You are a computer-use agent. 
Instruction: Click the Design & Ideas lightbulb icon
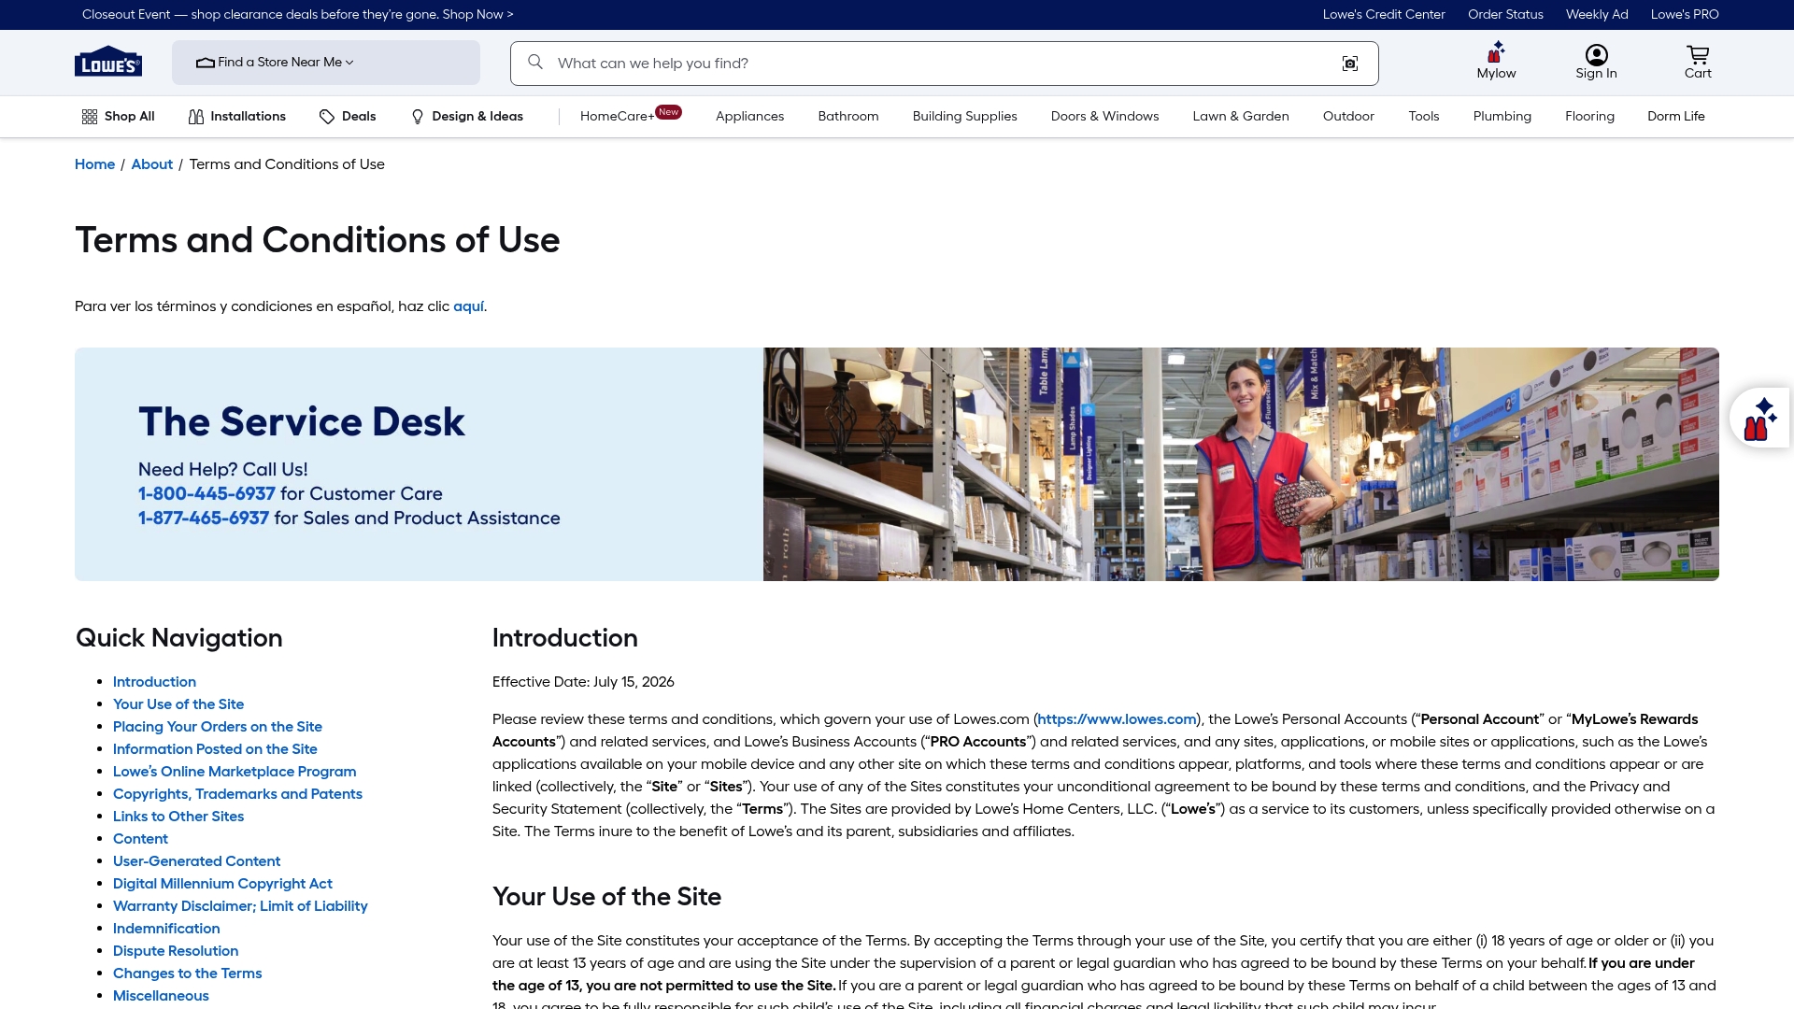pyautogui.click(x=418, y=117)
